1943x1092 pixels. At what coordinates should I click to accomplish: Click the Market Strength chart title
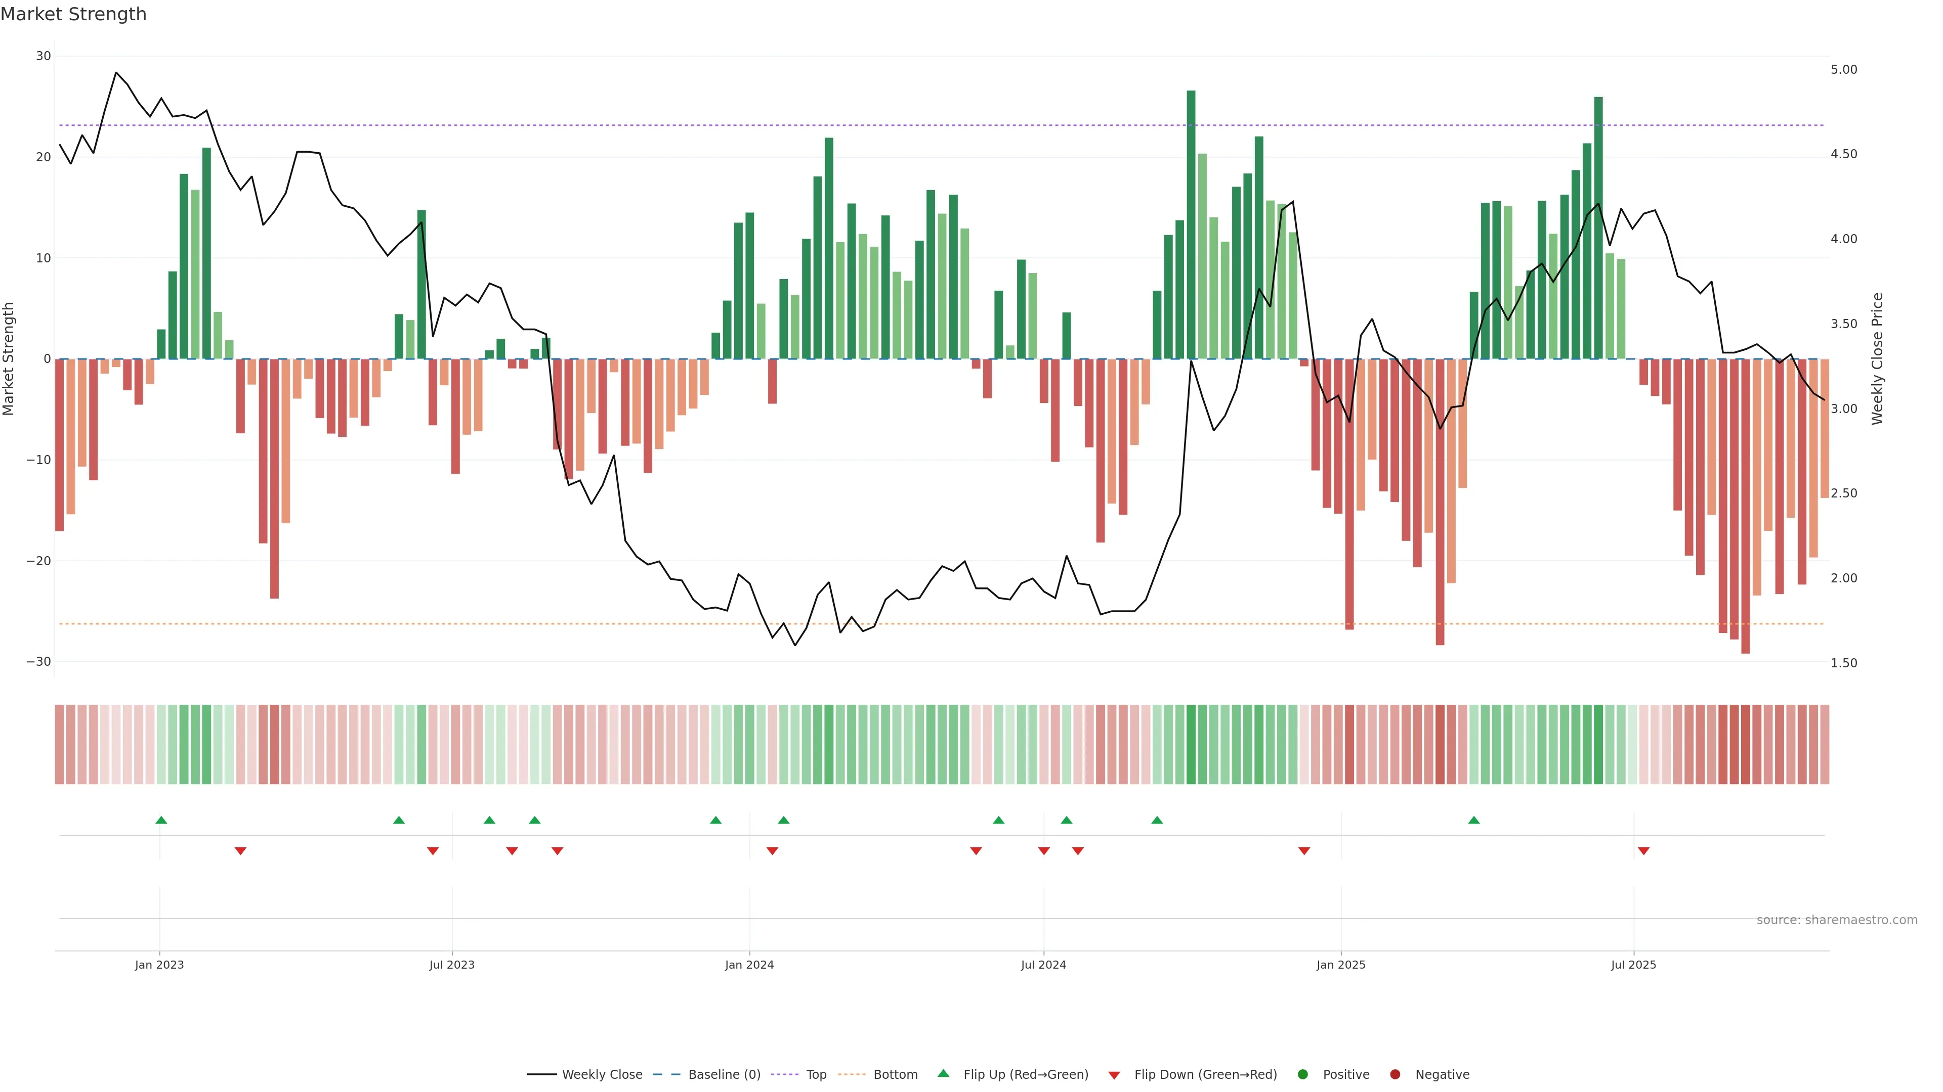tap(73, 14)
